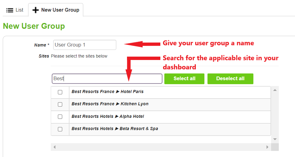
Task: Click the horizontal scrollbar right arrow
Action: pyautogui.click(x=267, y=147)
